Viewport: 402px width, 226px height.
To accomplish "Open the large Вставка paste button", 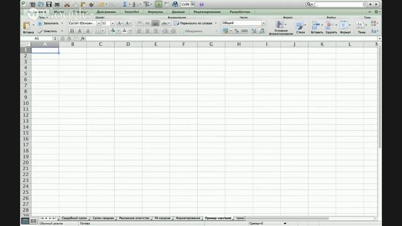I will 28,28.
